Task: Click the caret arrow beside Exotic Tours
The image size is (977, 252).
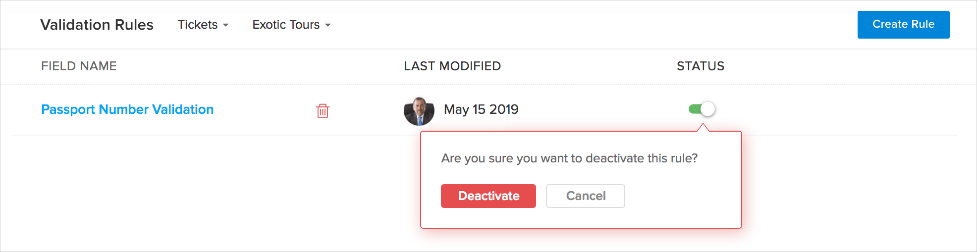Action: point(328,25)
